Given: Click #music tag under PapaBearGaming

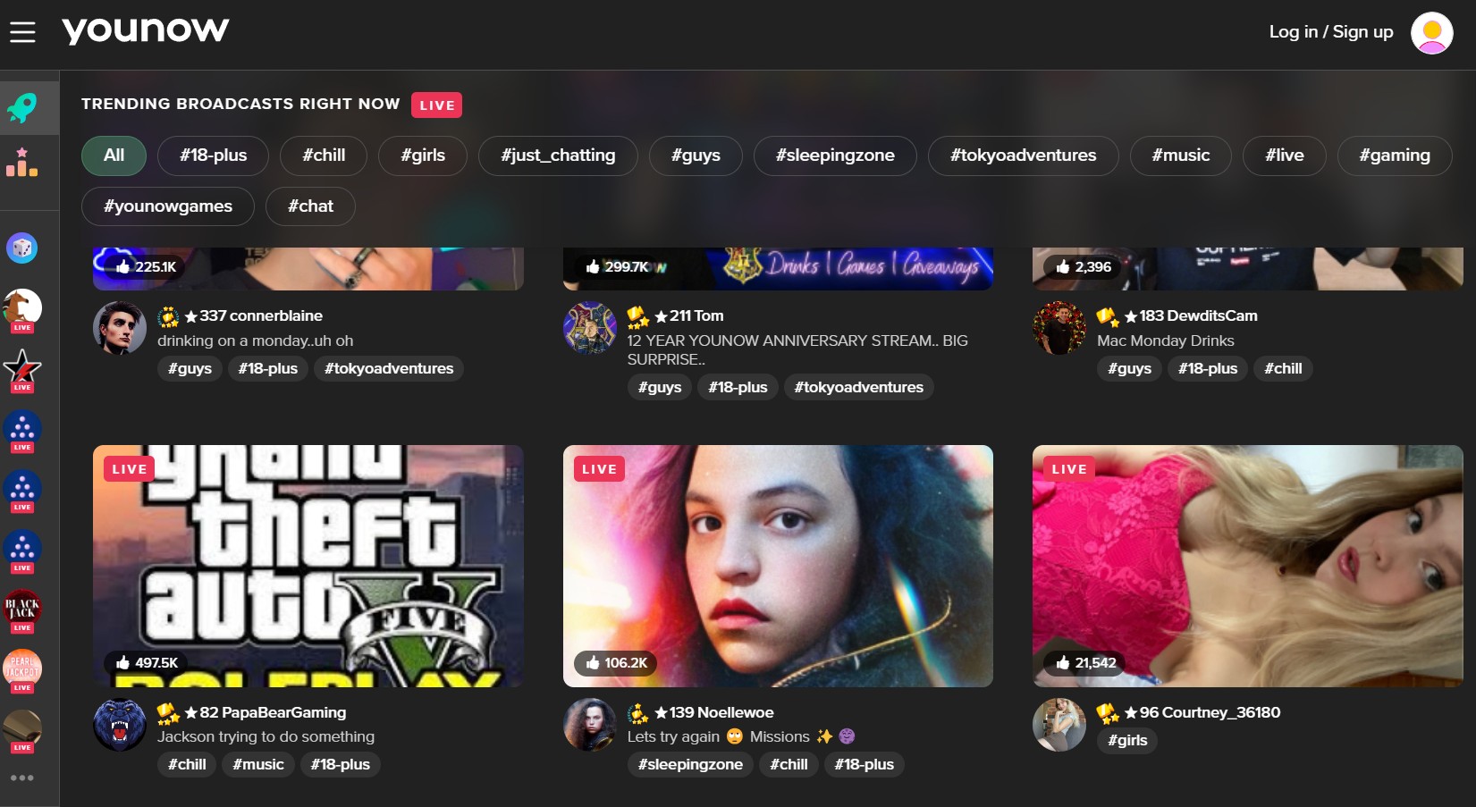Looking at the screenshot, I should [258, 764].
